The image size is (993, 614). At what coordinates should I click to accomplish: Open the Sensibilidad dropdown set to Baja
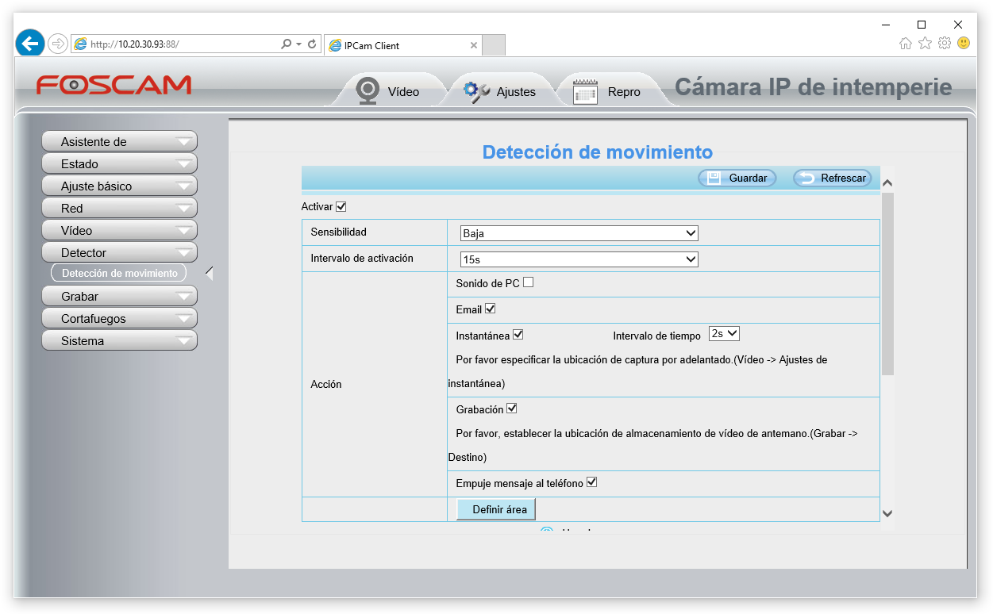point(579,233)
